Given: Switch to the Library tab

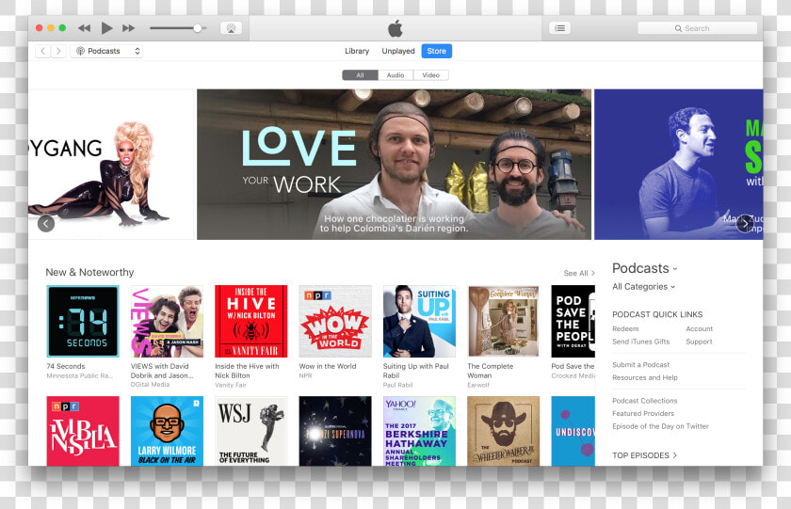Looking at the screenshot, I should coord(357,51).
